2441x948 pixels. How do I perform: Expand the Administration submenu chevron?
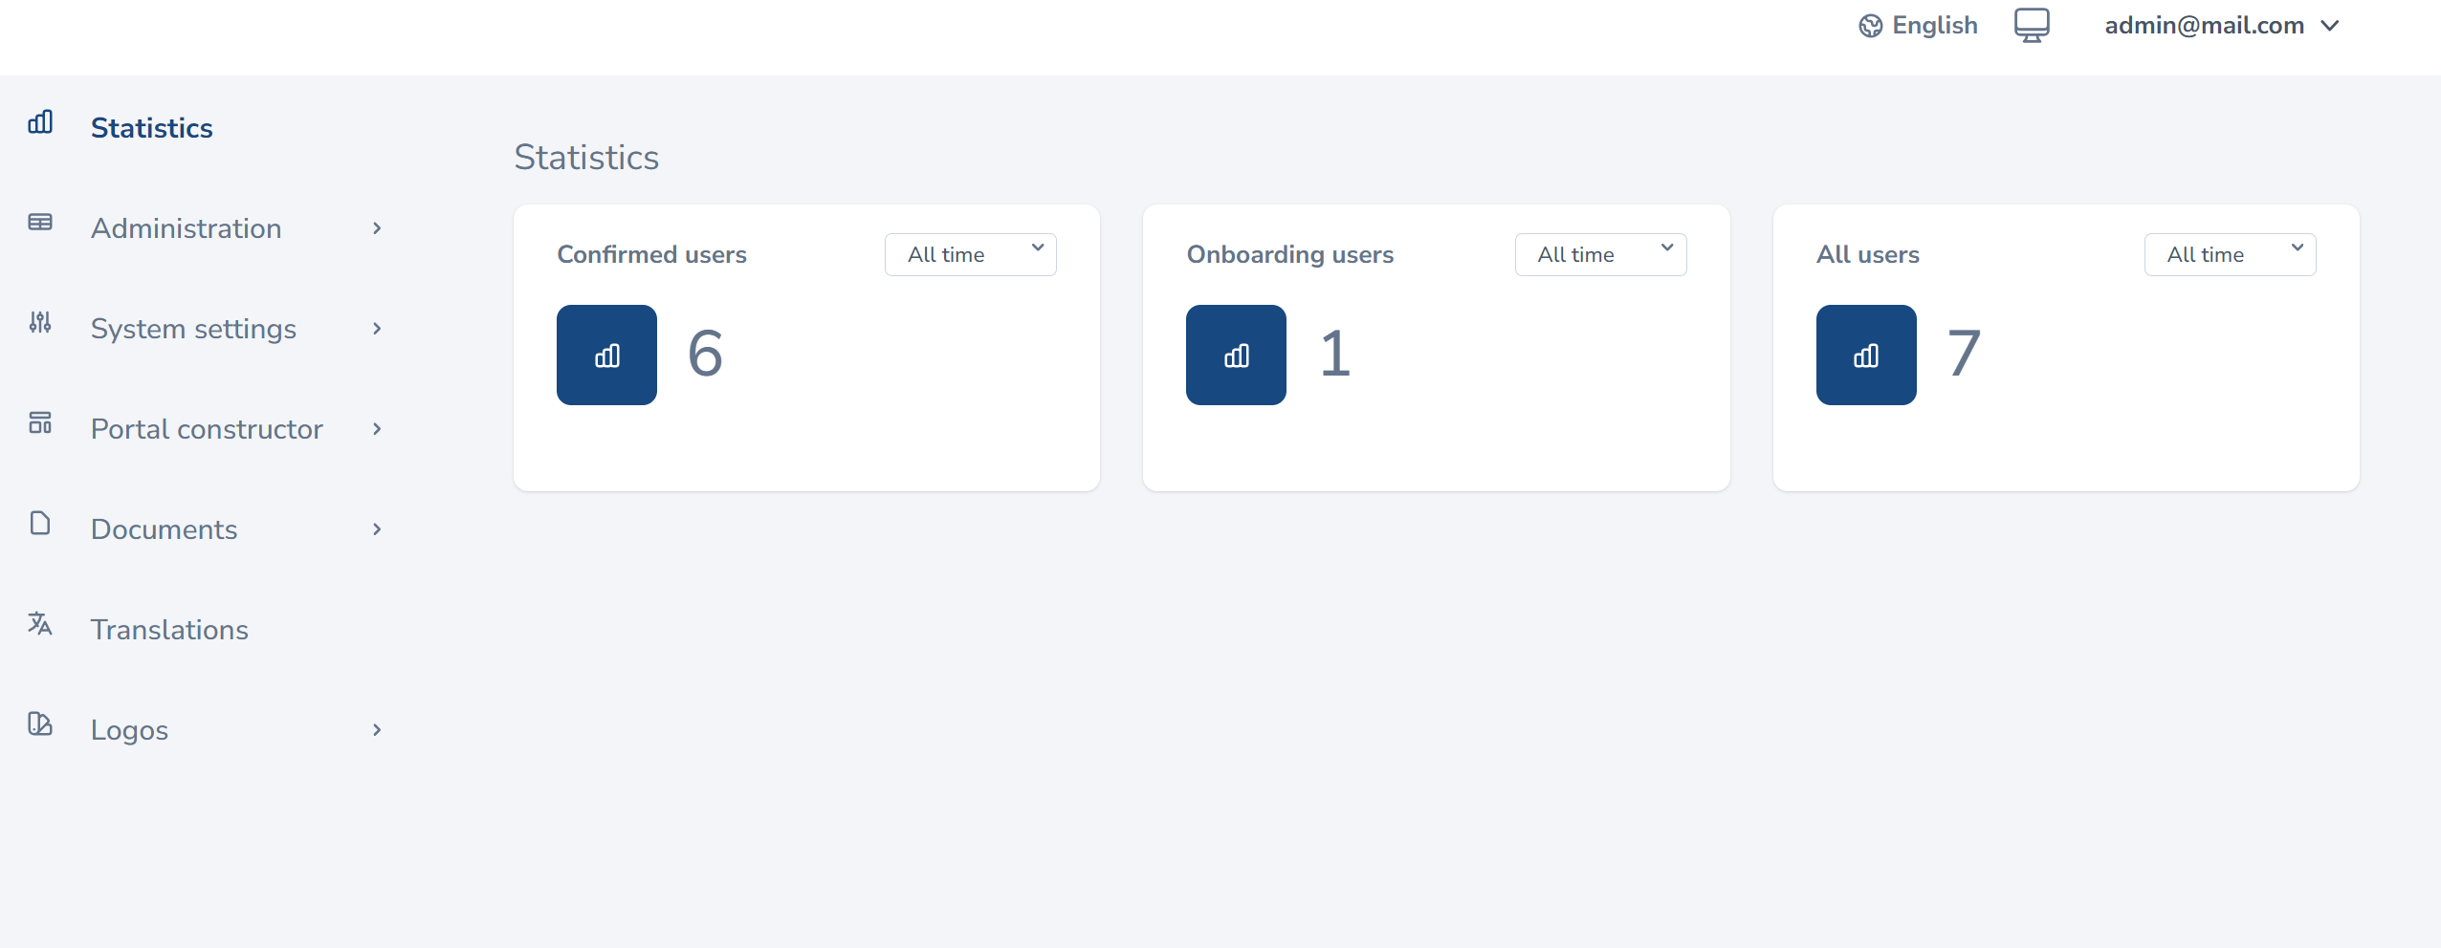377,228
